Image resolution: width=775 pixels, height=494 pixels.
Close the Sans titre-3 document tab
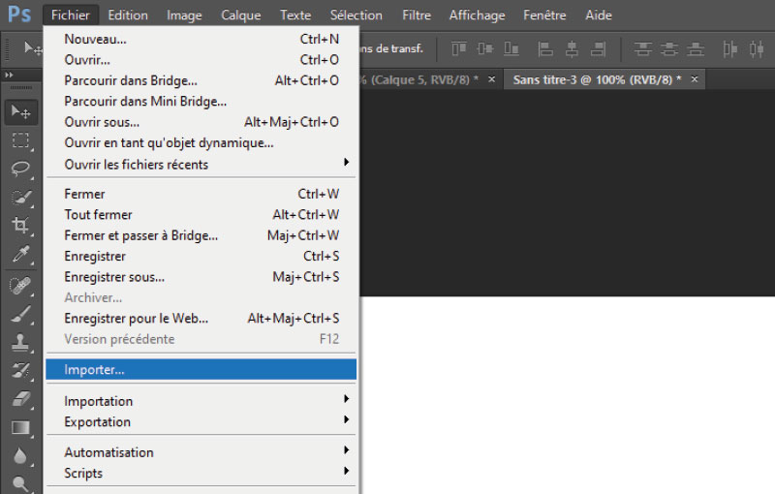(x=694, y=79)
